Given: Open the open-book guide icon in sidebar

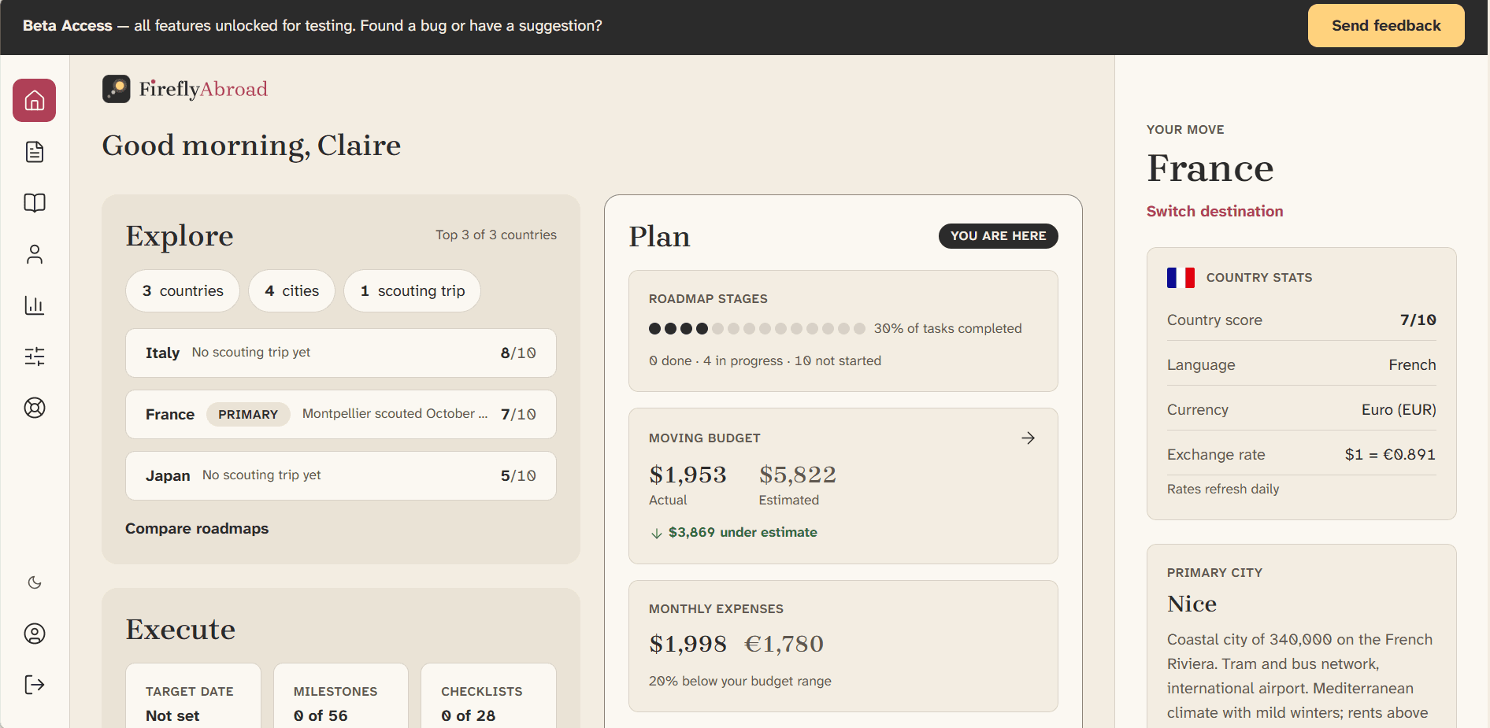Looking at the screenshot, I should [35, 203].
